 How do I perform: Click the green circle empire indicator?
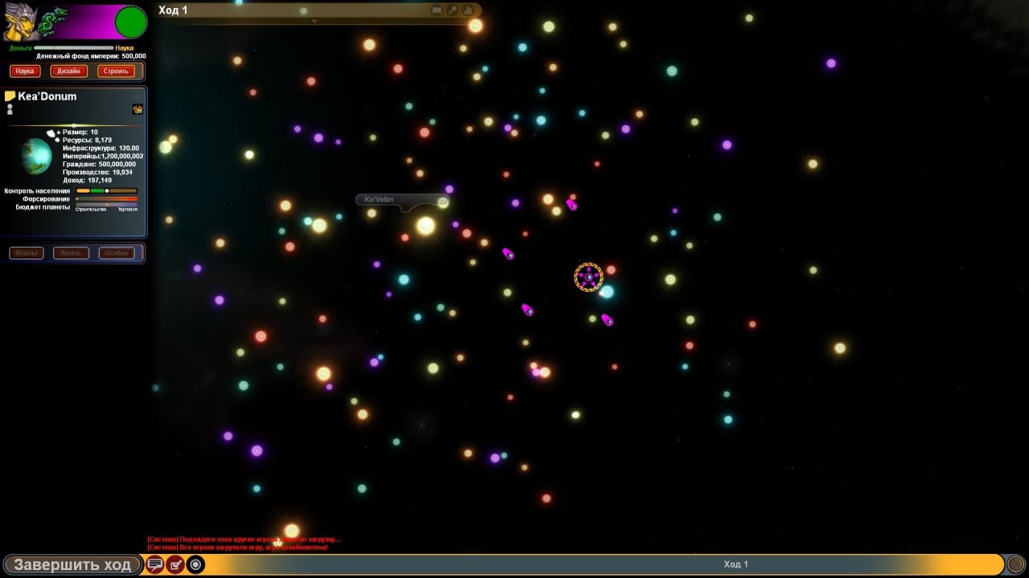point(130,22)
